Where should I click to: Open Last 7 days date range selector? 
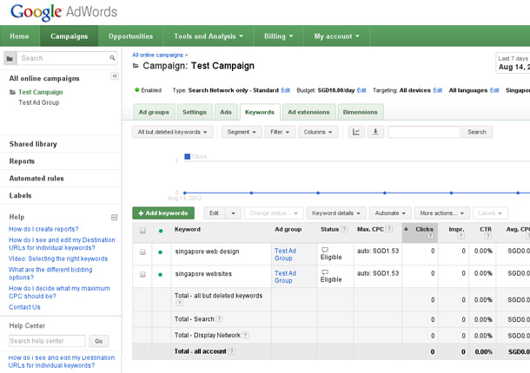tap(513, 62)
